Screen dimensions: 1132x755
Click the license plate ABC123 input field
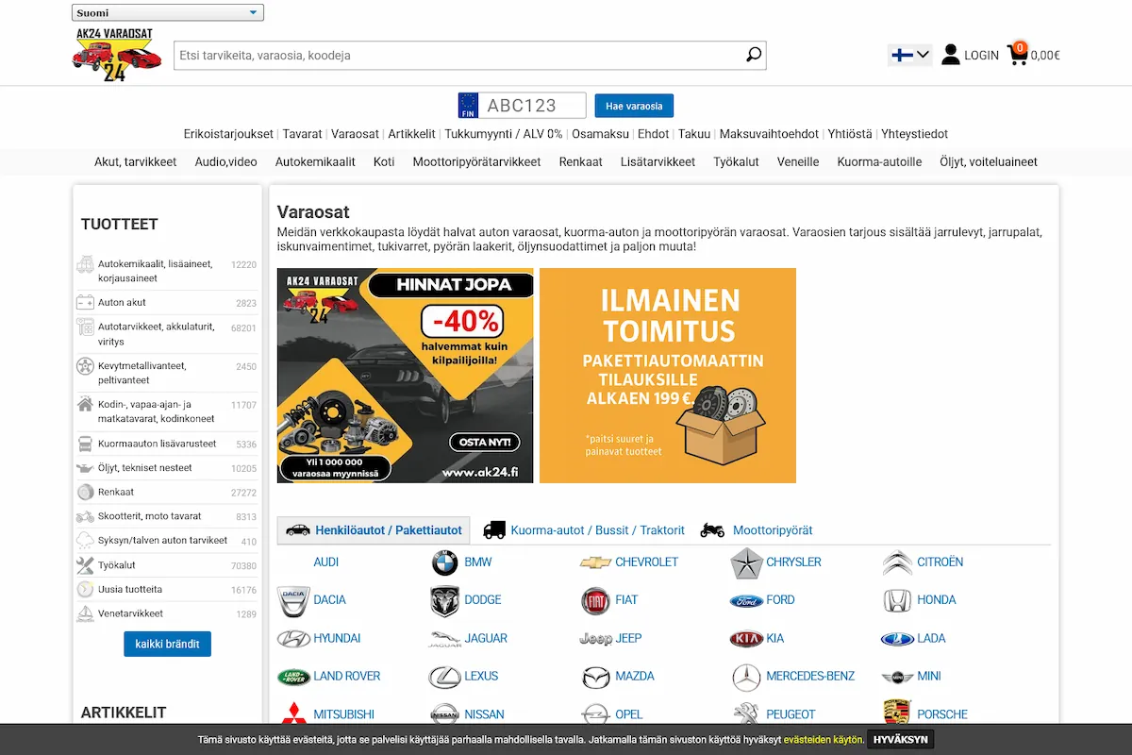coord(533,106)
